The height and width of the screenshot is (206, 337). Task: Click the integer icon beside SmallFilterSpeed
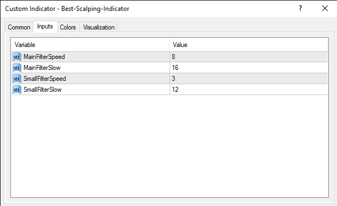[17, 79]
